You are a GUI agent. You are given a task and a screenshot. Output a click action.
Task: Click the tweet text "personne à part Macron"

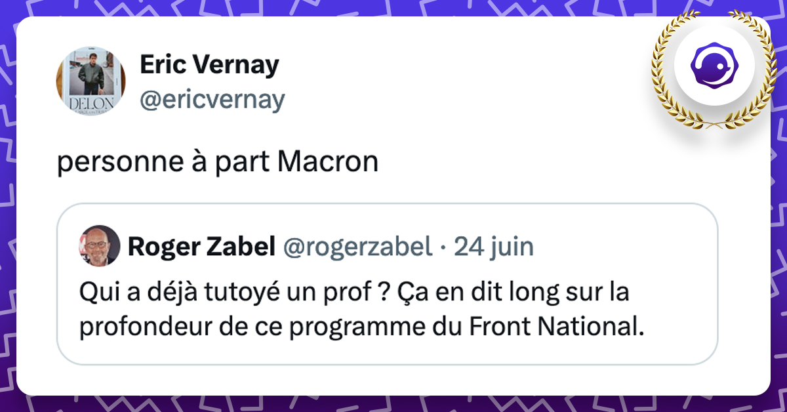218,162
